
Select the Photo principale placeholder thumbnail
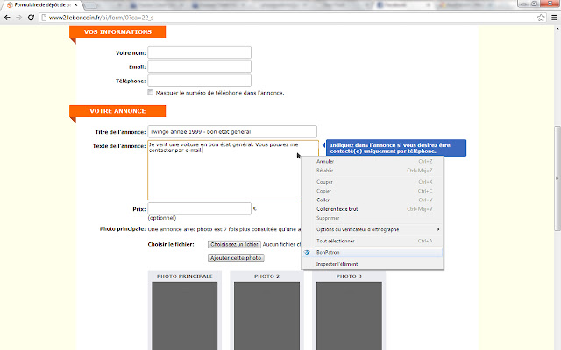185,316
